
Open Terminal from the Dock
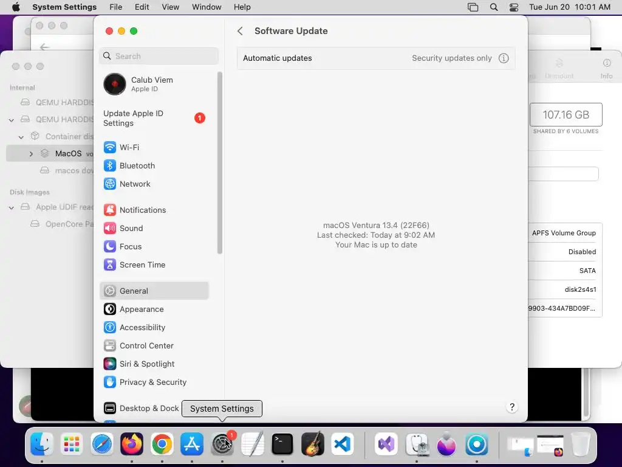click(x=282, y=444)
